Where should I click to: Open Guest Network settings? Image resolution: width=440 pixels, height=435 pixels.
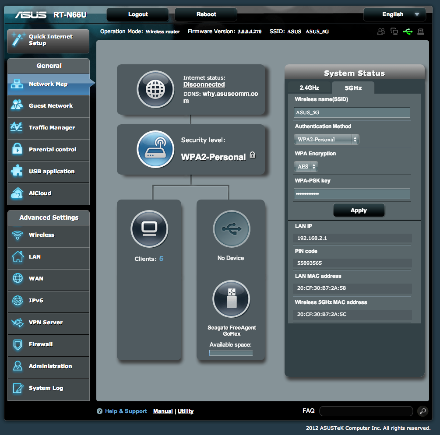click(49, 106)
